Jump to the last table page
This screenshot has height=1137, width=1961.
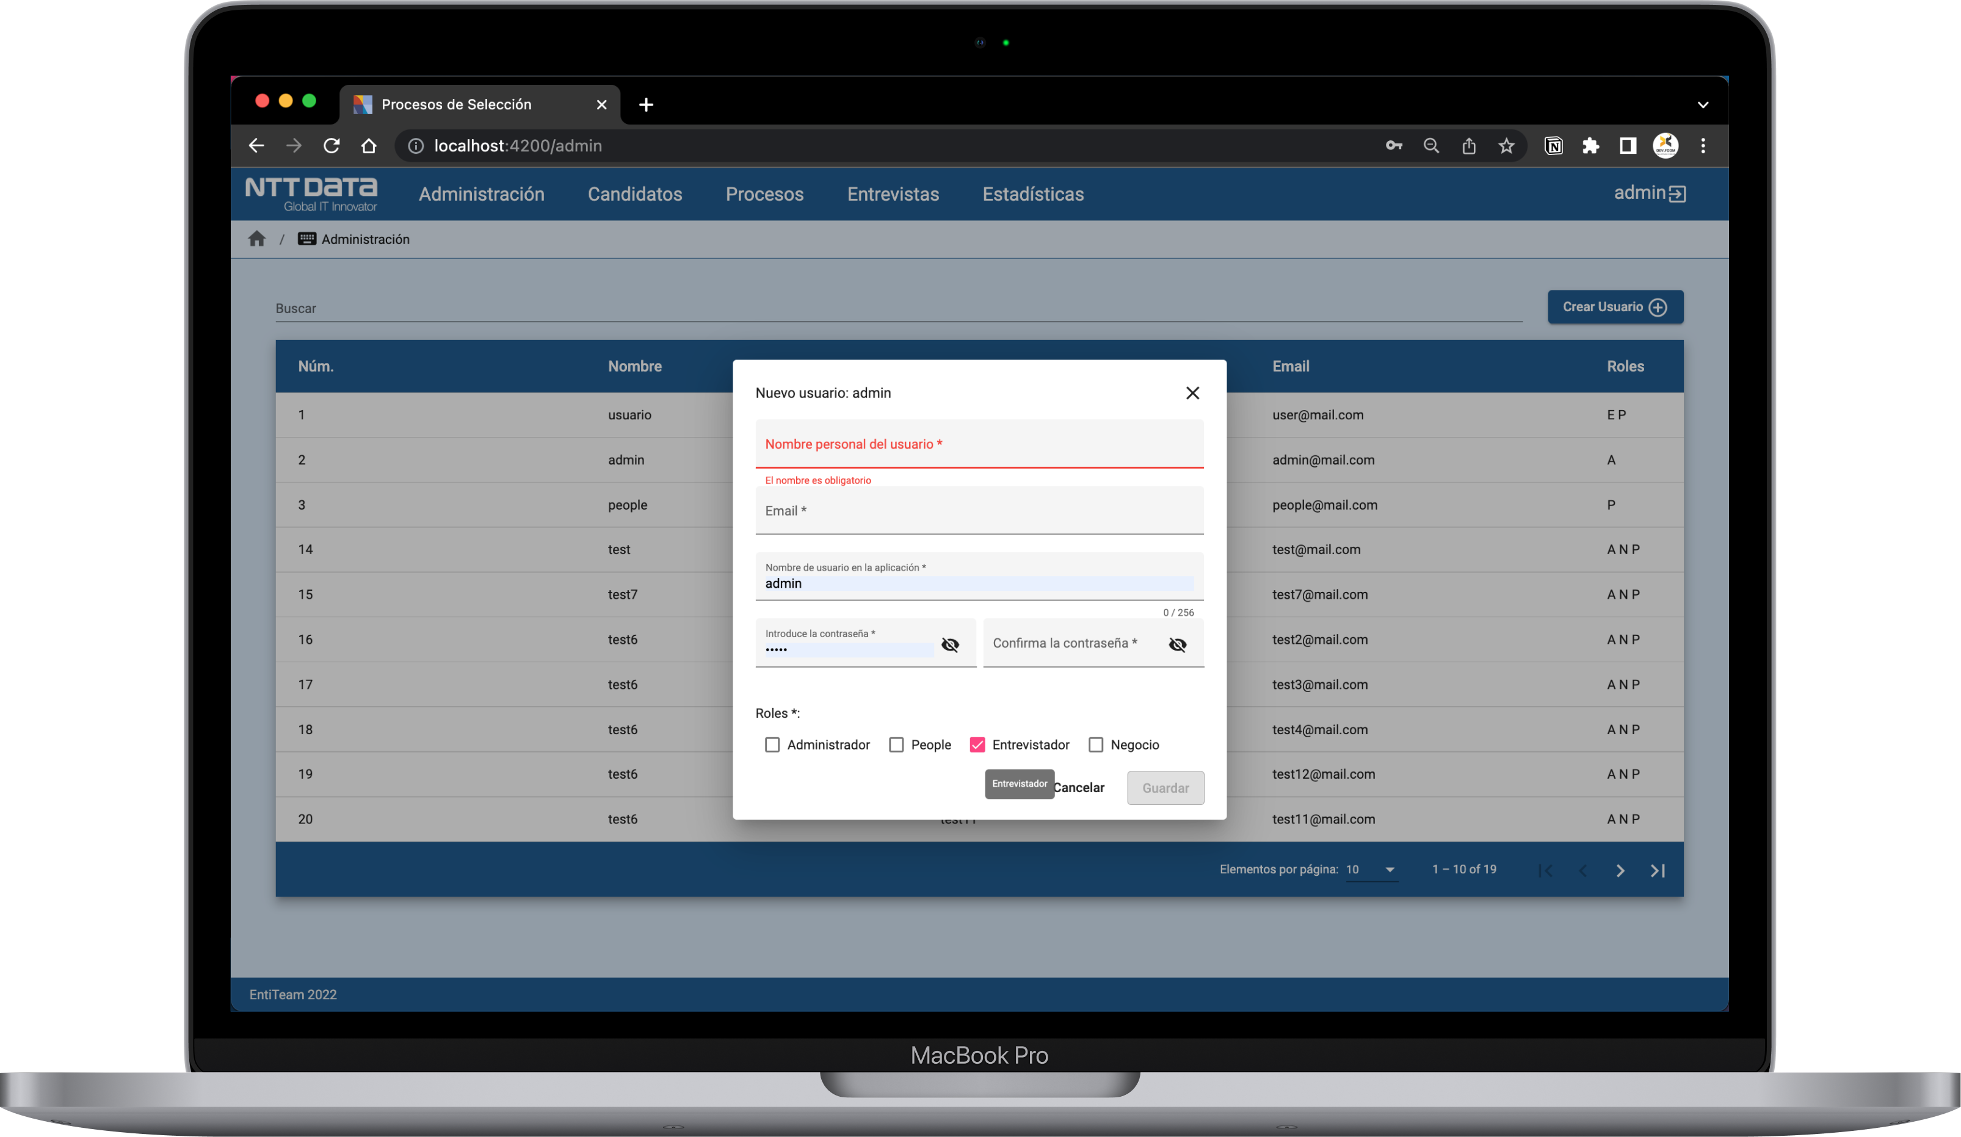pos(1658,870)
